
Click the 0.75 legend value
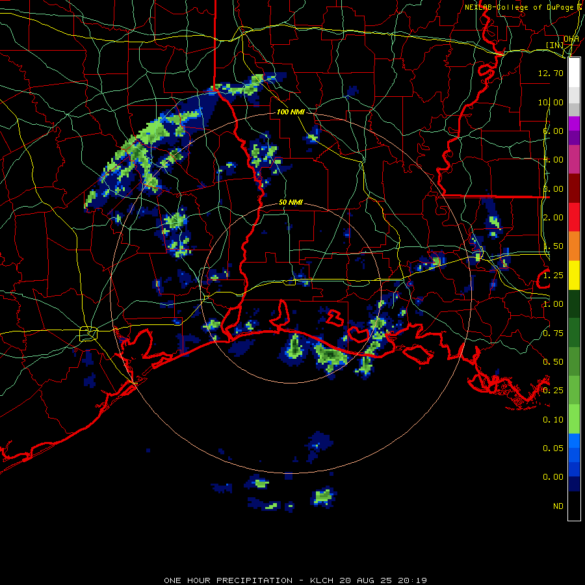[553, 333]
